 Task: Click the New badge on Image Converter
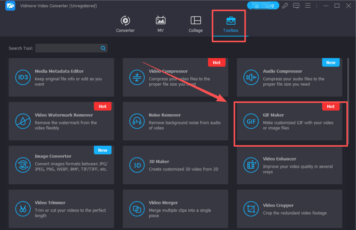coord(103,150)
